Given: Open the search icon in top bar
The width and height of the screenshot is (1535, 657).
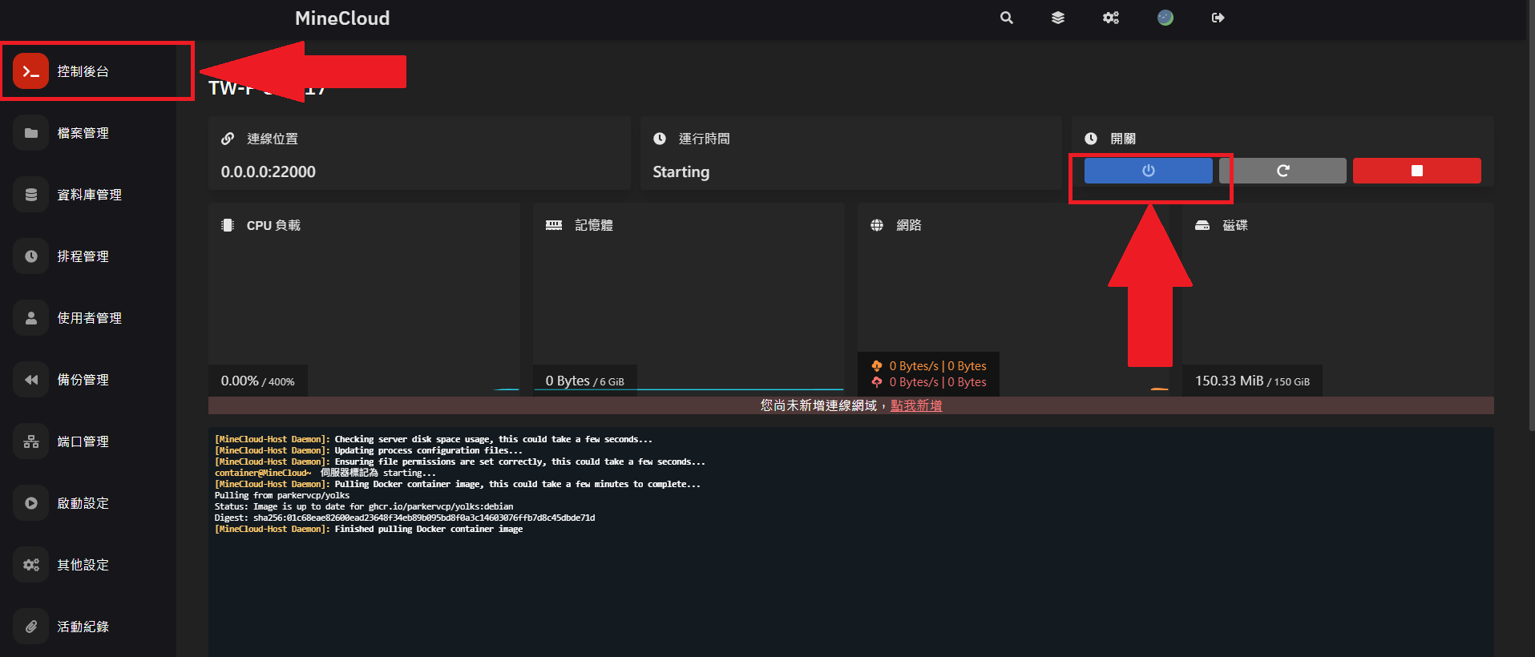Looking at the screenshot, I should (x=1007, y=18).
